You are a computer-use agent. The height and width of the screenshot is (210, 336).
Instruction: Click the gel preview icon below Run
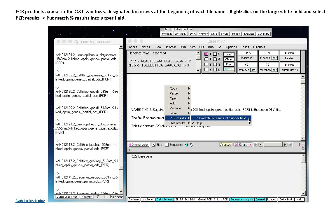(228, 69)
